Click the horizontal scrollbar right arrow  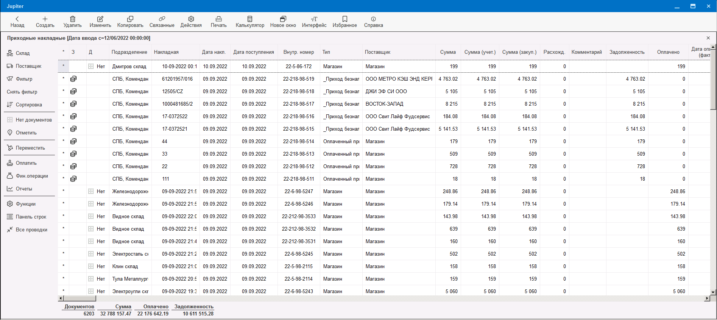pos(707,298)
